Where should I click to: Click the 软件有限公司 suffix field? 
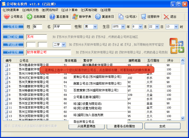49,52
